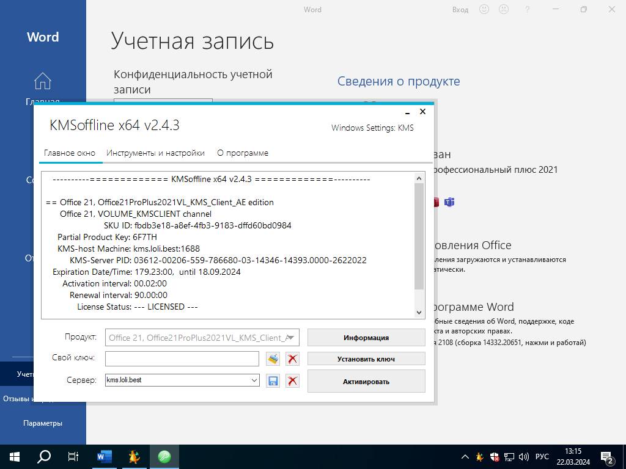Viewport: 626px width, 469px height.
Task: Clear the custom key with red X
Action: point(292,359)
